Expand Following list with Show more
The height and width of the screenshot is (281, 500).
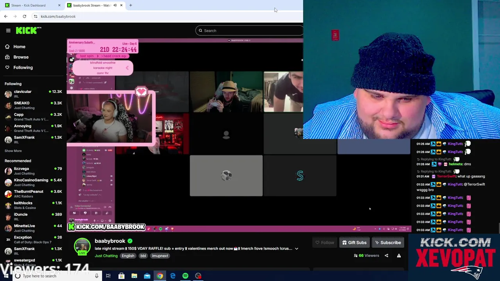coord(13,151)
